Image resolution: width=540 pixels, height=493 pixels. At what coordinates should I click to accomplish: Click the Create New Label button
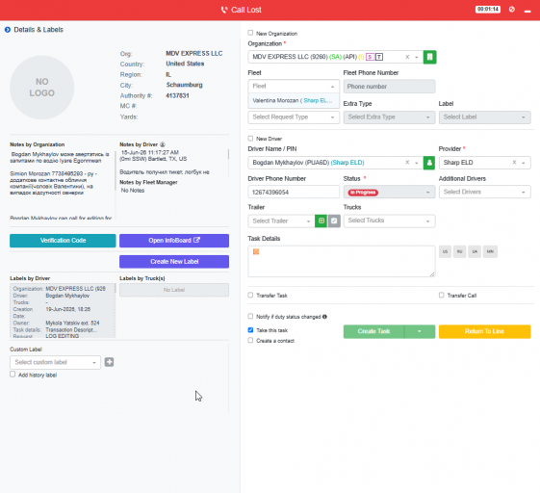point(174,262)
